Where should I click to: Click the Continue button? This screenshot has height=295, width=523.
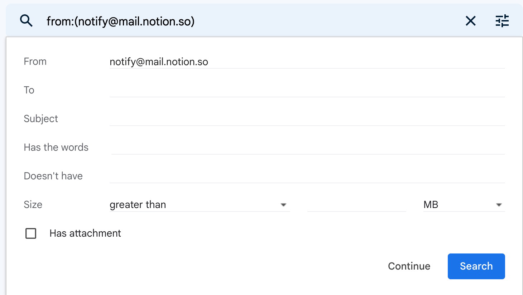point(409,266)
